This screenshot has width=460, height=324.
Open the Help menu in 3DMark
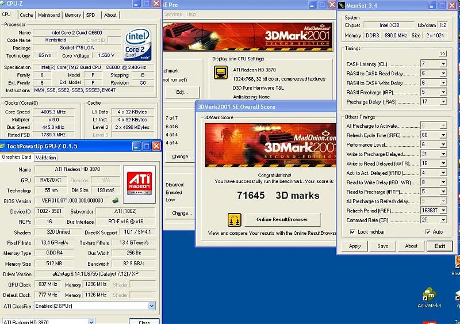tap(191, 14)
